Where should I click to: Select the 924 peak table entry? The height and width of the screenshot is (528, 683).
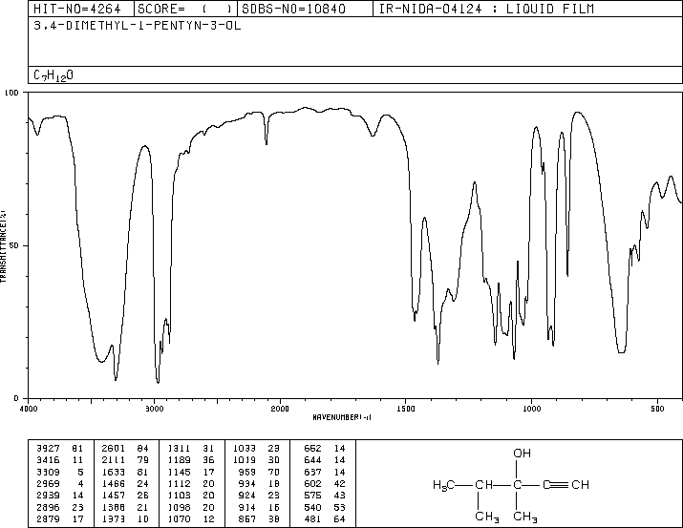pyautogui.click(x=259, y=496)
